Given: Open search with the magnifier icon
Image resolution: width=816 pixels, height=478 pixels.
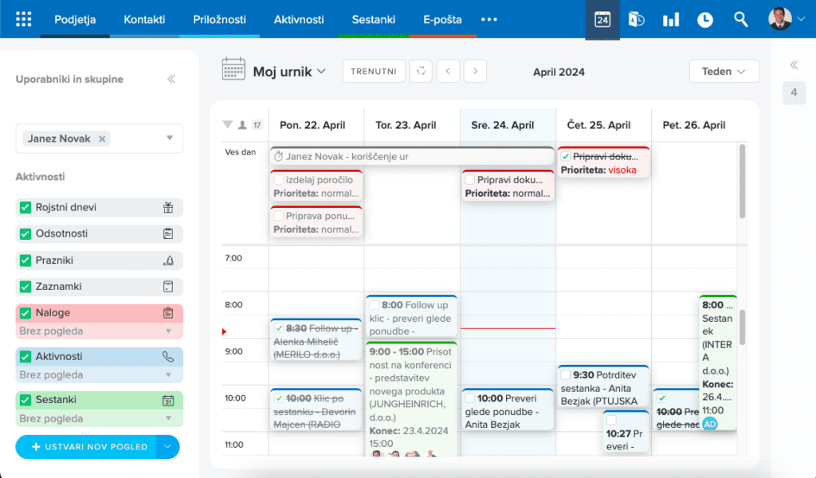Looking at the screenshot, I should click(x=741, y=19).
